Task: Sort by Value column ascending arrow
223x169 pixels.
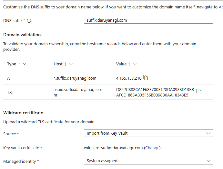Action: [129, 64]
